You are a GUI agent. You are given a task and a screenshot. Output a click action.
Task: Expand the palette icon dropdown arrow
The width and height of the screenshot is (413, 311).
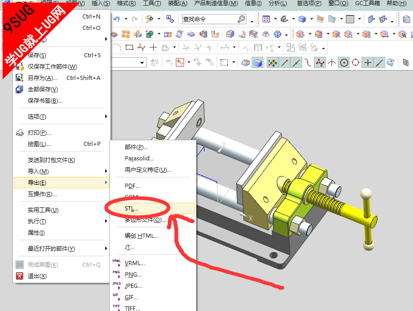coord(159,19)
